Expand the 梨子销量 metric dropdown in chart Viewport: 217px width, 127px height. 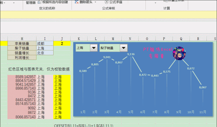123,48
